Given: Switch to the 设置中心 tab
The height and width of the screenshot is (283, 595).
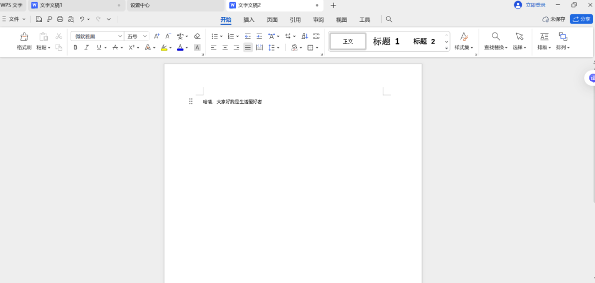Looking at the screenshot, I should tap(176, 5).
